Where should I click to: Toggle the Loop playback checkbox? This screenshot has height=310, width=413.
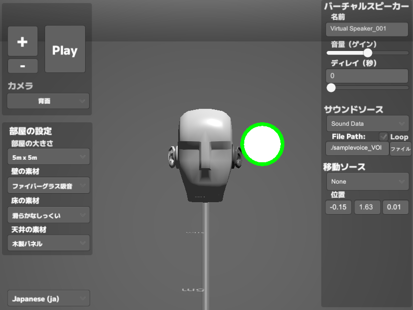coord(383,136)
